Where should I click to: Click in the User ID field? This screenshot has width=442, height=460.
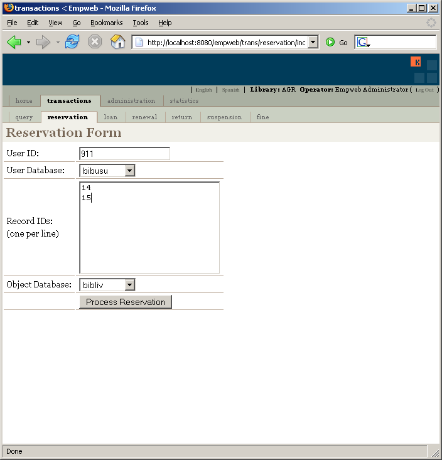(x=125, y=153)
